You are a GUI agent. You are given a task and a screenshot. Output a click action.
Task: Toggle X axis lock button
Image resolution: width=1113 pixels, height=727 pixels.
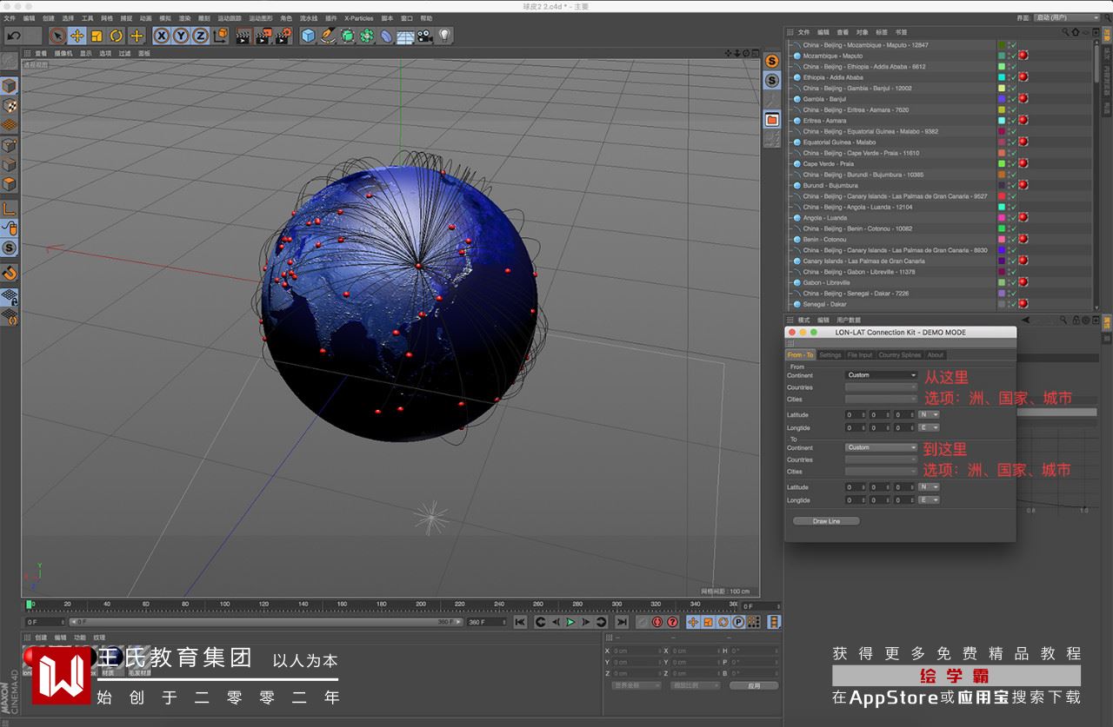pyautogui.click(x=161, y=36)
